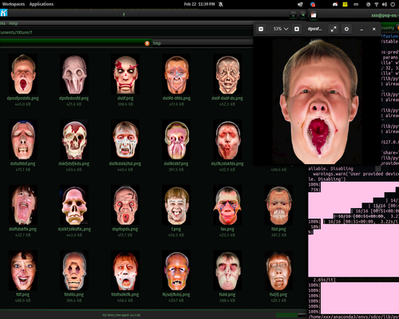This screenshot has height=319, width=399.
Task: Open the image viewer settings menu icon
Action: [346, 29]
